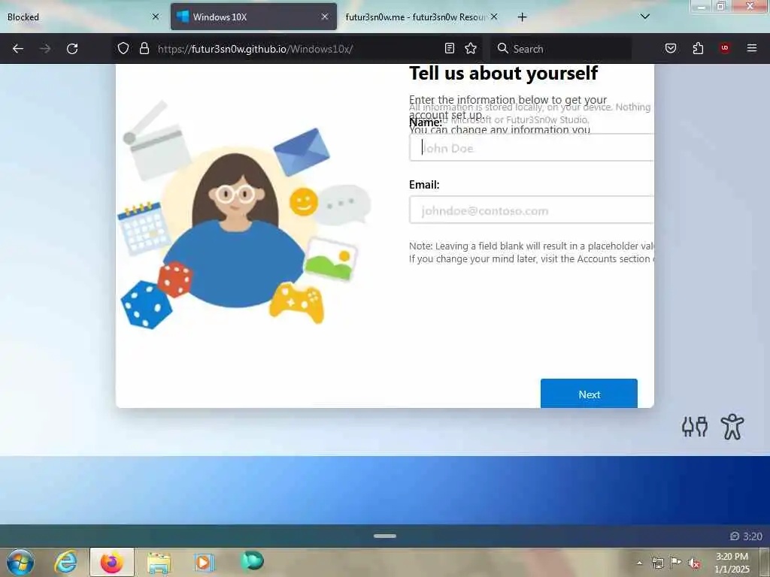Open Windows Media Player taskbar icon
The image size is (770, 577).
[x=204, y=562]
